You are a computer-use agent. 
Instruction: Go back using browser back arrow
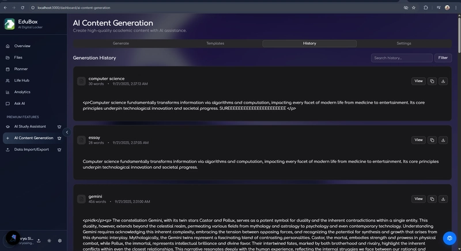point(5,8)
